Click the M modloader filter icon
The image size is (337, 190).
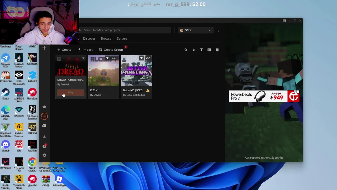(209, 50)
